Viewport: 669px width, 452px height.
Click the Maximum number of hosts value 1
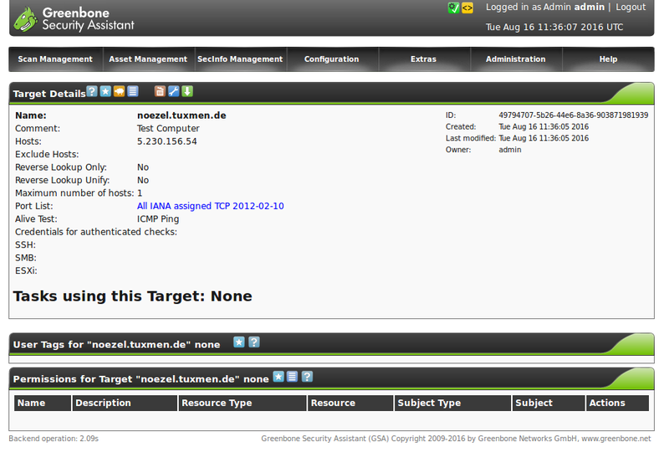point(140,193)
